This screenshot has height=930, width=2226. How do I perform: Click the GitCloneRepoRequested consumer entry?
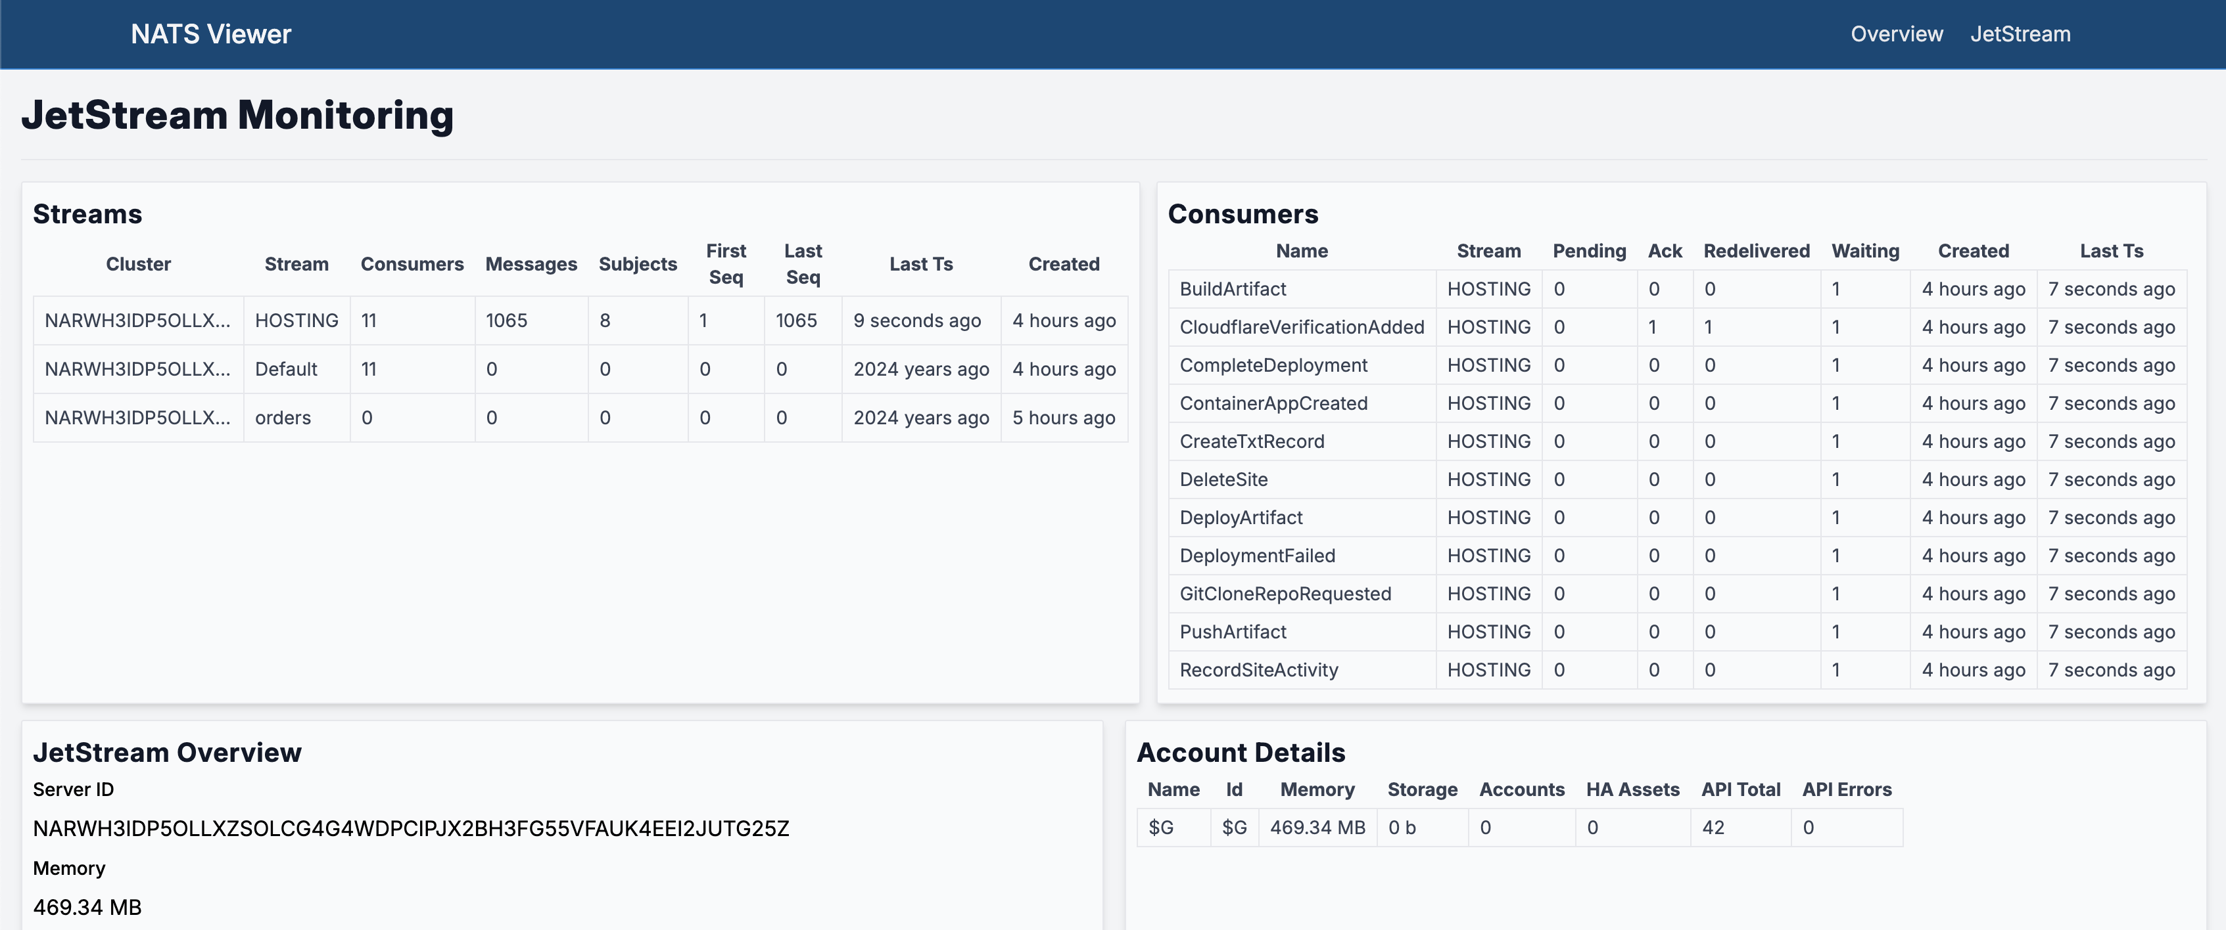click(x=1285, y=594)
